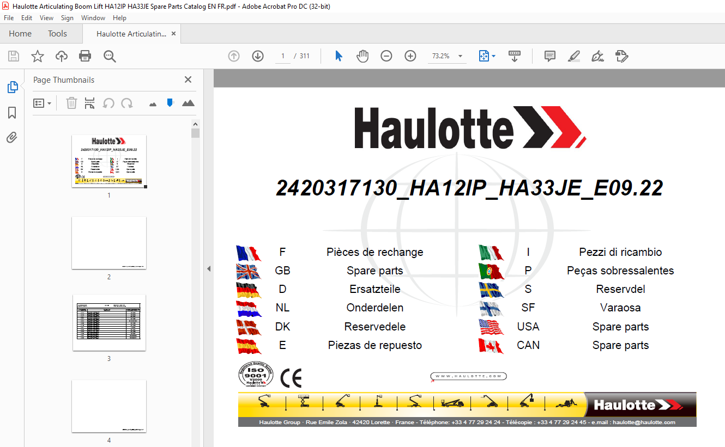Expand fit page options arrow
Viewport: 725px width, 447px height.
[494, 56]
